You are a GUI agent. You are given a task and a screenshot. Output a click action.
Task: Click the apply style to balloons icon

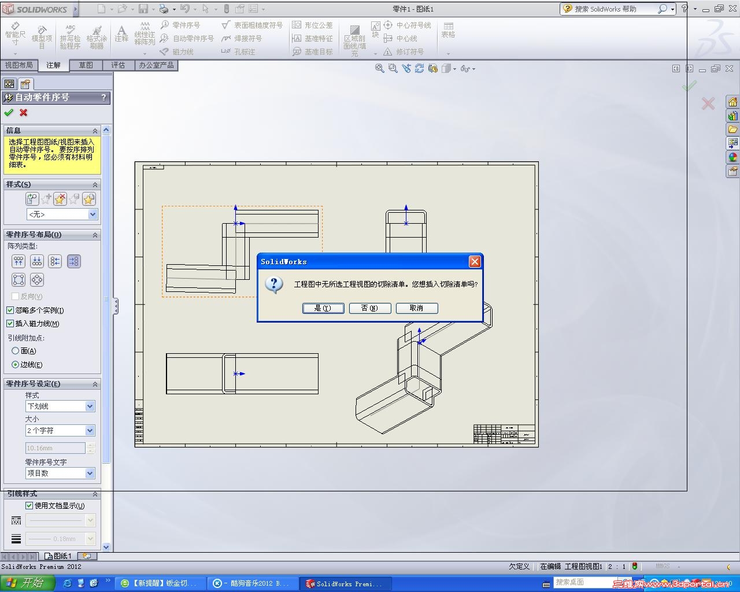(x=32, y=199)
